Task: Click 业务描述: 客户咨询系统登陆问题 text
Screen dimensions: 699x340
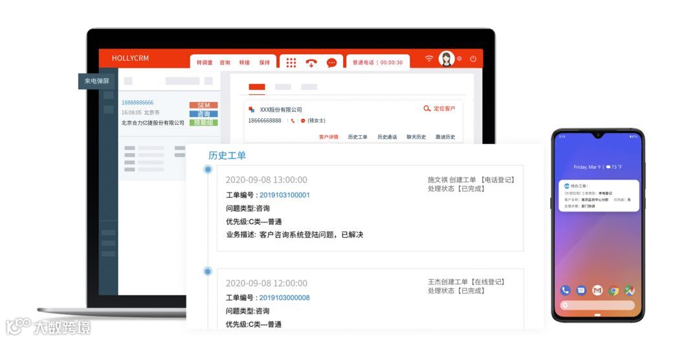Action: coord(294,235)
